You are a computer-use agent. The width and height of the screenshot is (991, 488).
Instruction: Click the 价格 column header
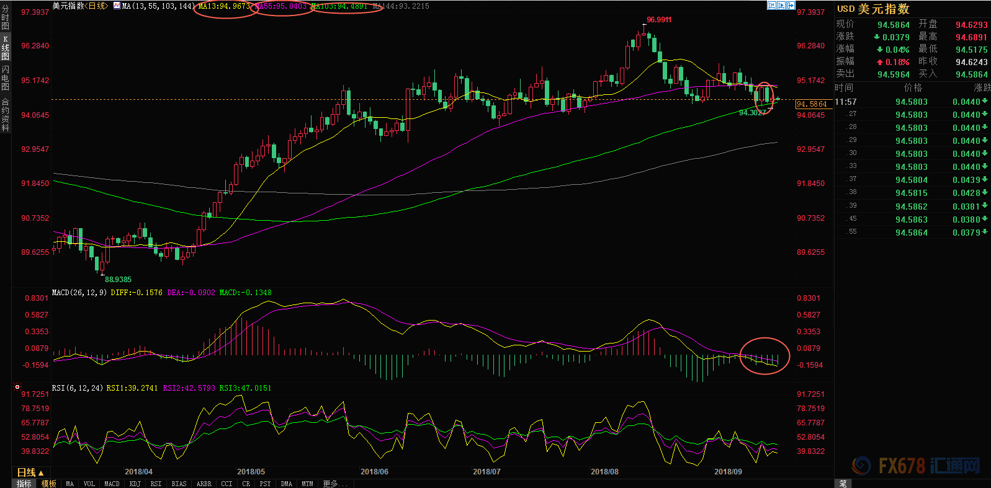pos(913,88)
